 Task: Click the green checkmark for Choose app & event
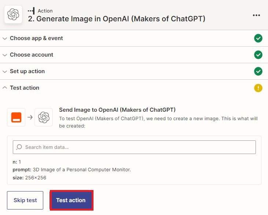click(258, 38)
